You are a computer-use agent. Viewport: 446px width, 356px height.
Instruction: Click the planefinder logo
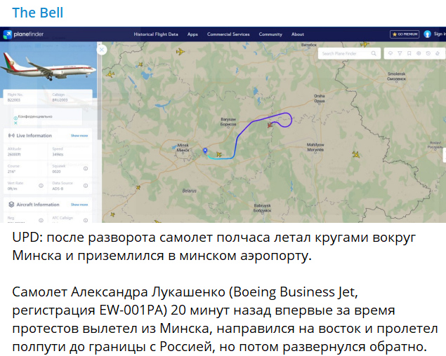[x=23, y=34]
